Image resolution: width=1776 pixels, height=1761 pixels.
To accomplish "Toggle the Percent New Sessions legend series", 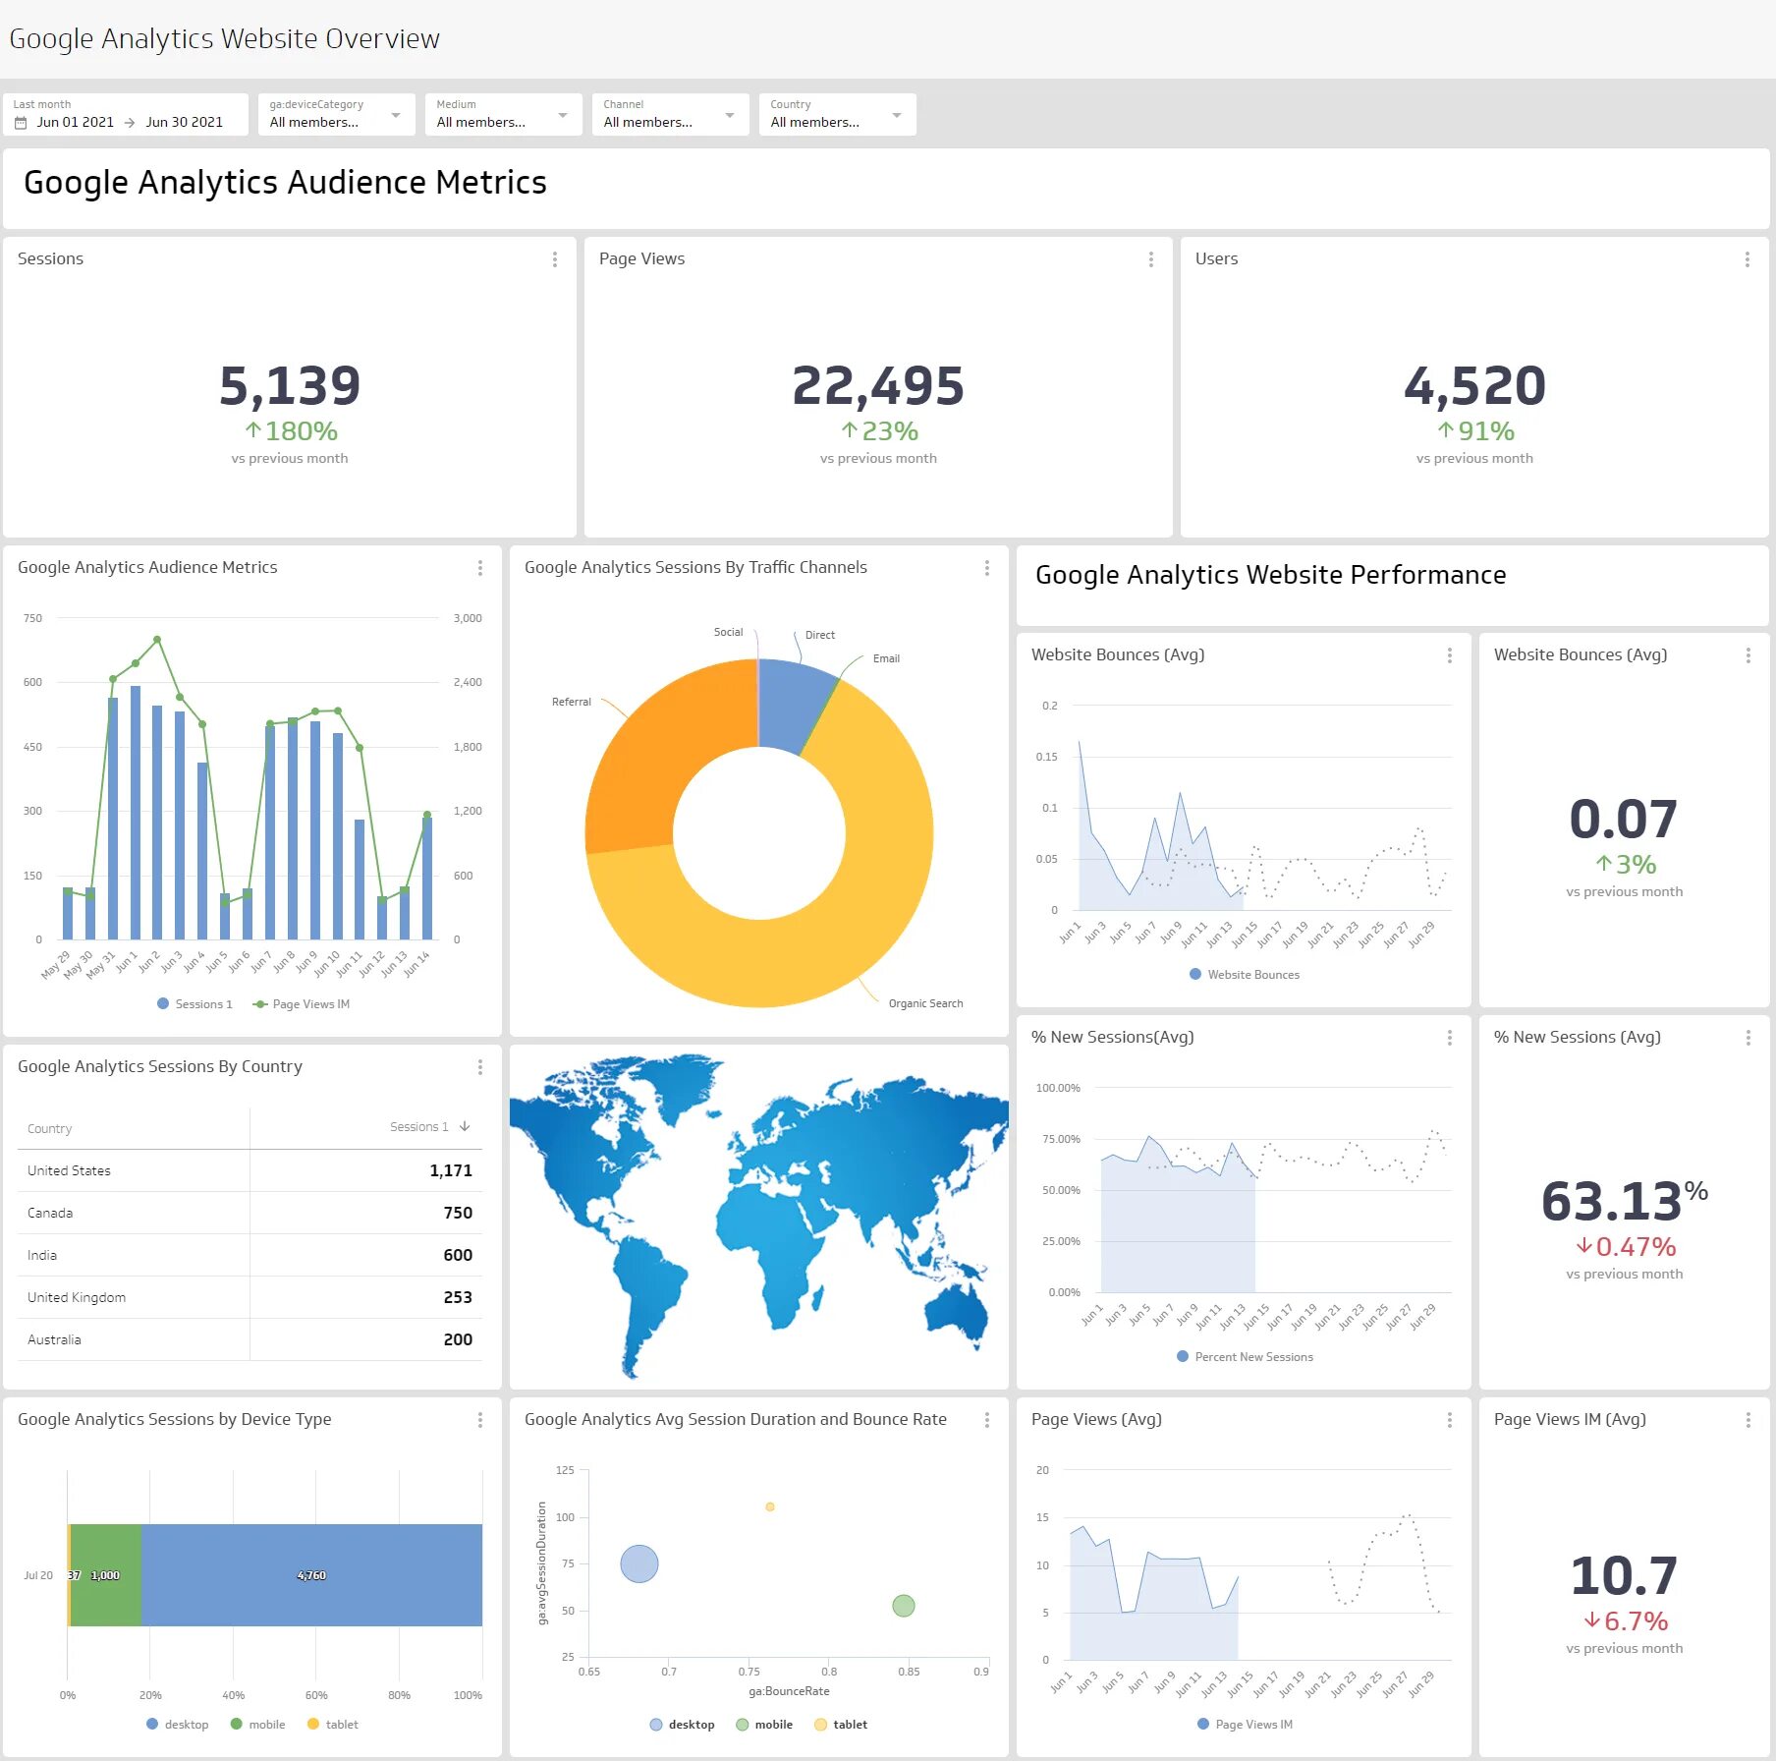I will coord(1245,1357).
